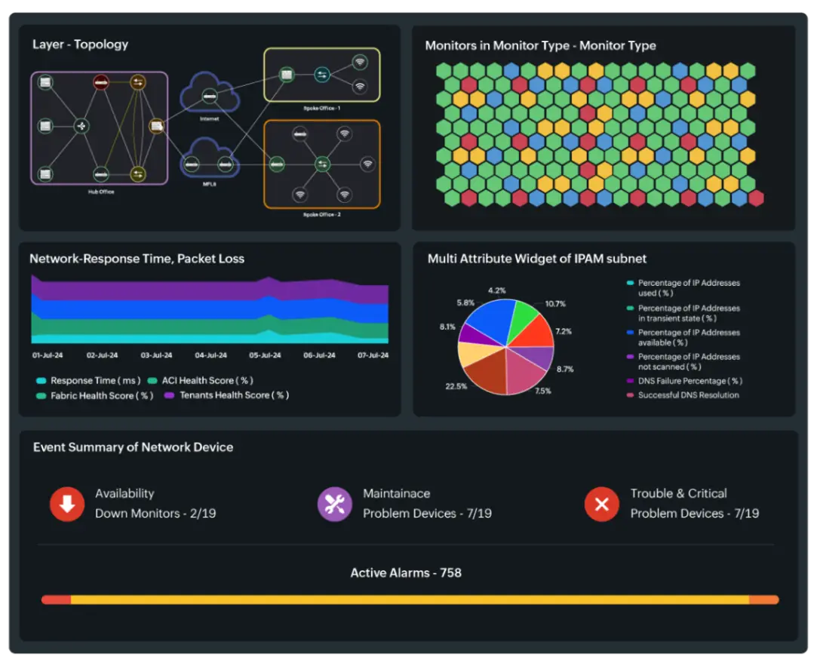Select the bottom server node in Hub Office
The height and width of the screenshot is (666, 817).
pyautogui.click(x=46, y=174)
